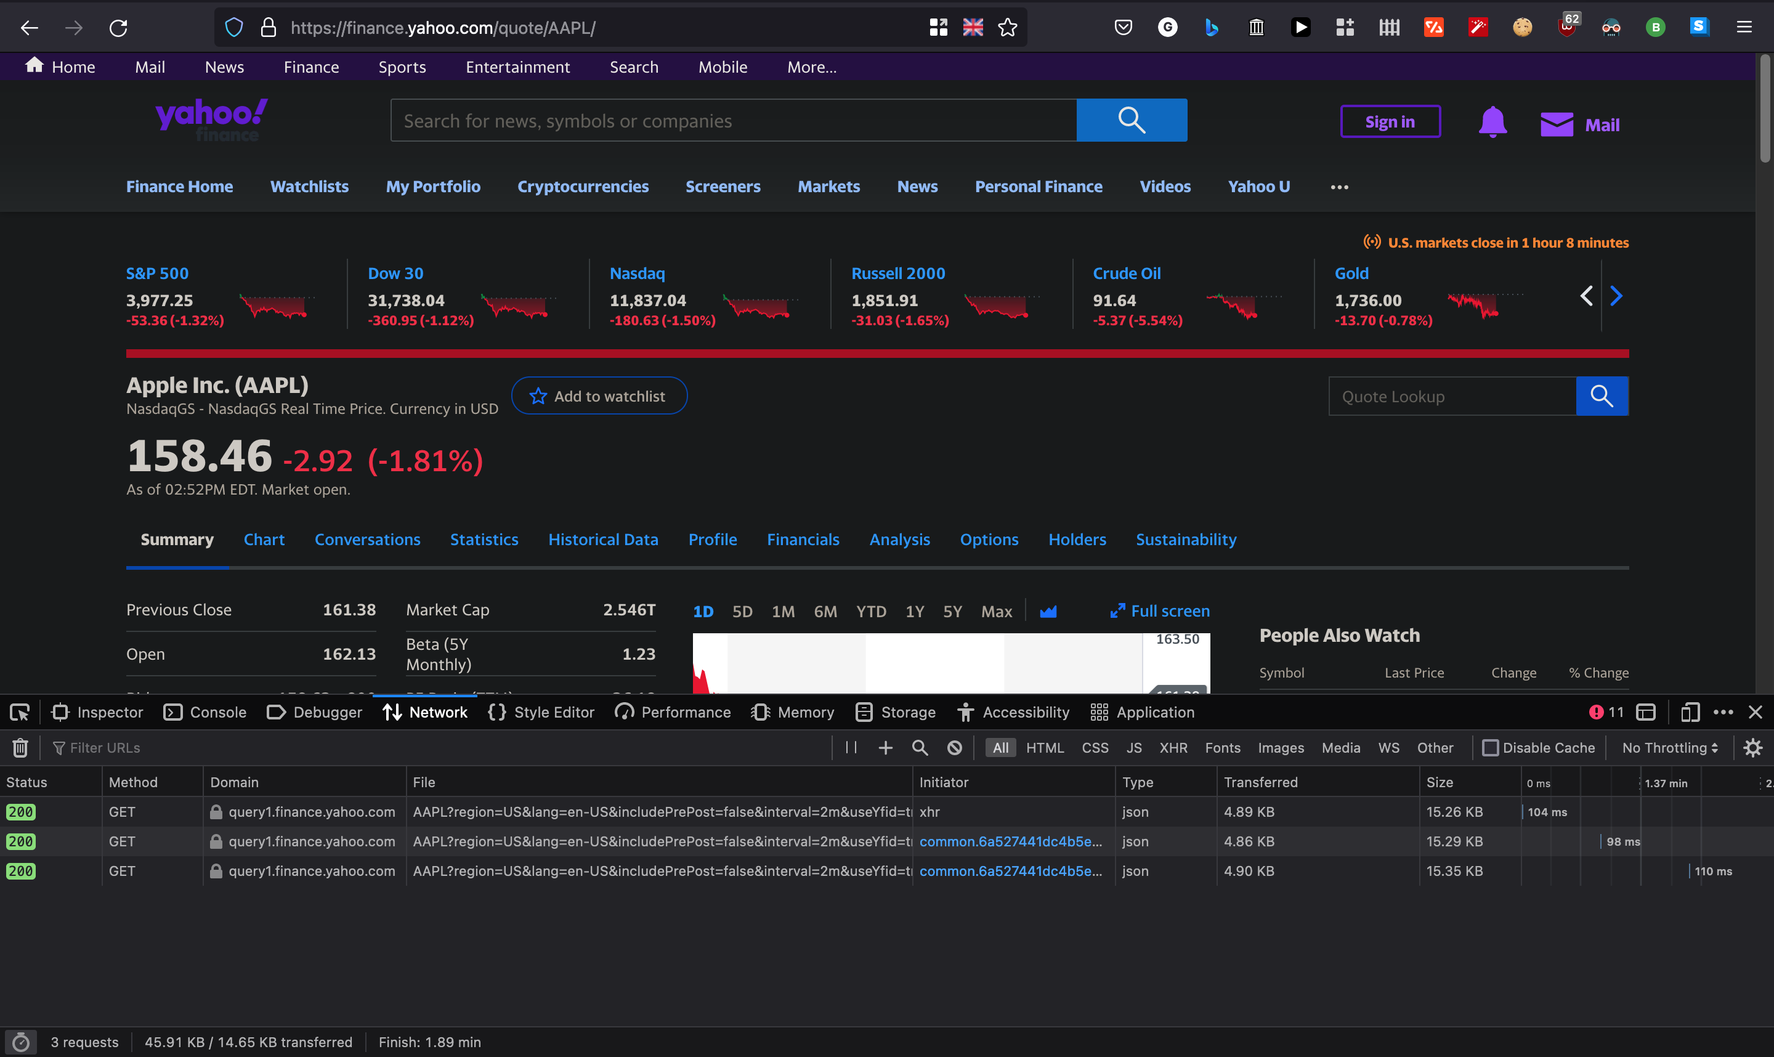Screen dimensions: 1774x1057
Task: Open DevTools more options ellipsis
Action: click(x=1723, y=712)
